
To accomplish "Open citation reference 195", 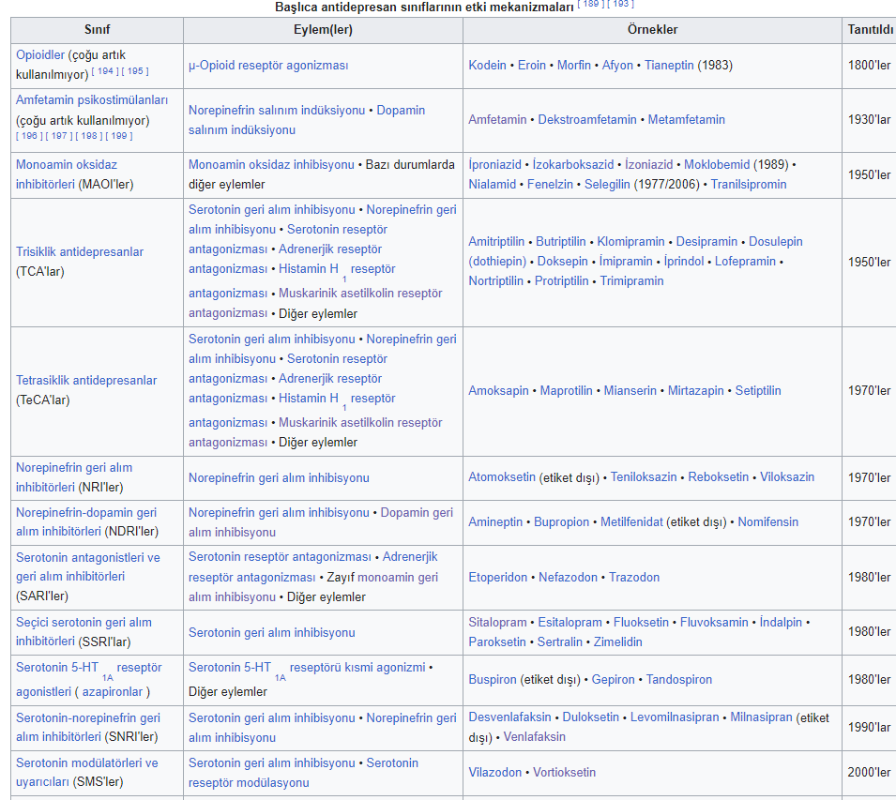I will (135, 71).
